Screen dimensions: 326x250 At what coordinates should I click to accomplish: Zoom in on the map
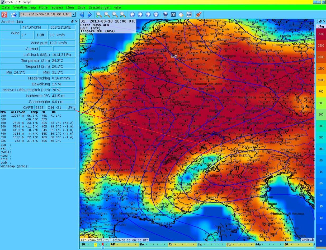tap(99, 15)
